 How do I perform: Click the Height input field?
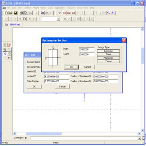87,54
